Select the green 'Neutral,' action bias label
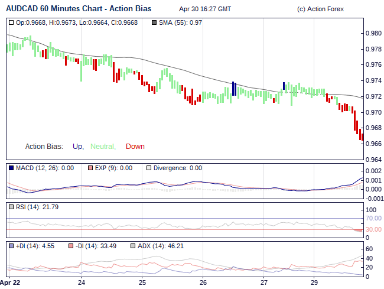Screen dimensions: 384x289 coord(103,147)
